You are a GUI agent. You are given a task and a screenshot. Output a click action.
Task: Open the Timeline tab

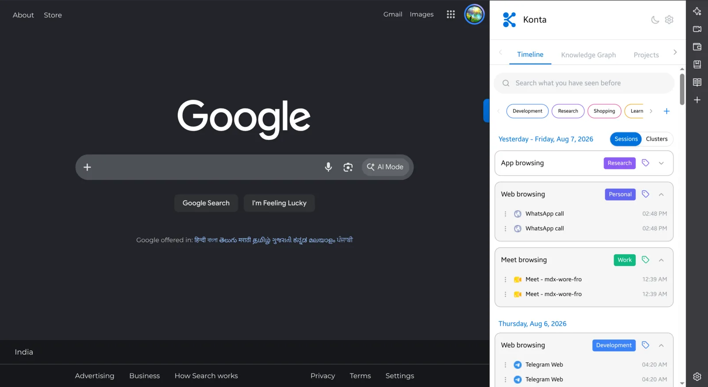pos(530,54)
